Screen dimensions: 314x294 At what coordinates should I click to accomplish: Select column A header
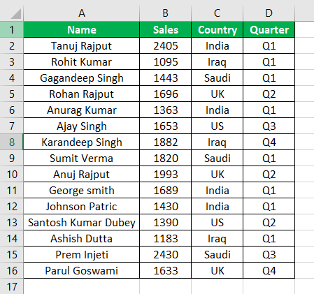point(82,13)
